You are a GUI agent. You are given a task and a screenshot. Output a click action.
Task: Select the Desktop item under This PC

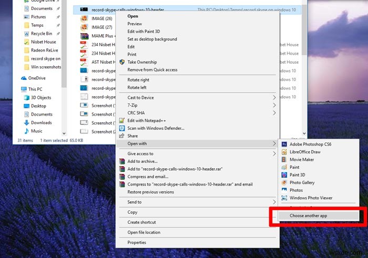[x=35, y=106]
